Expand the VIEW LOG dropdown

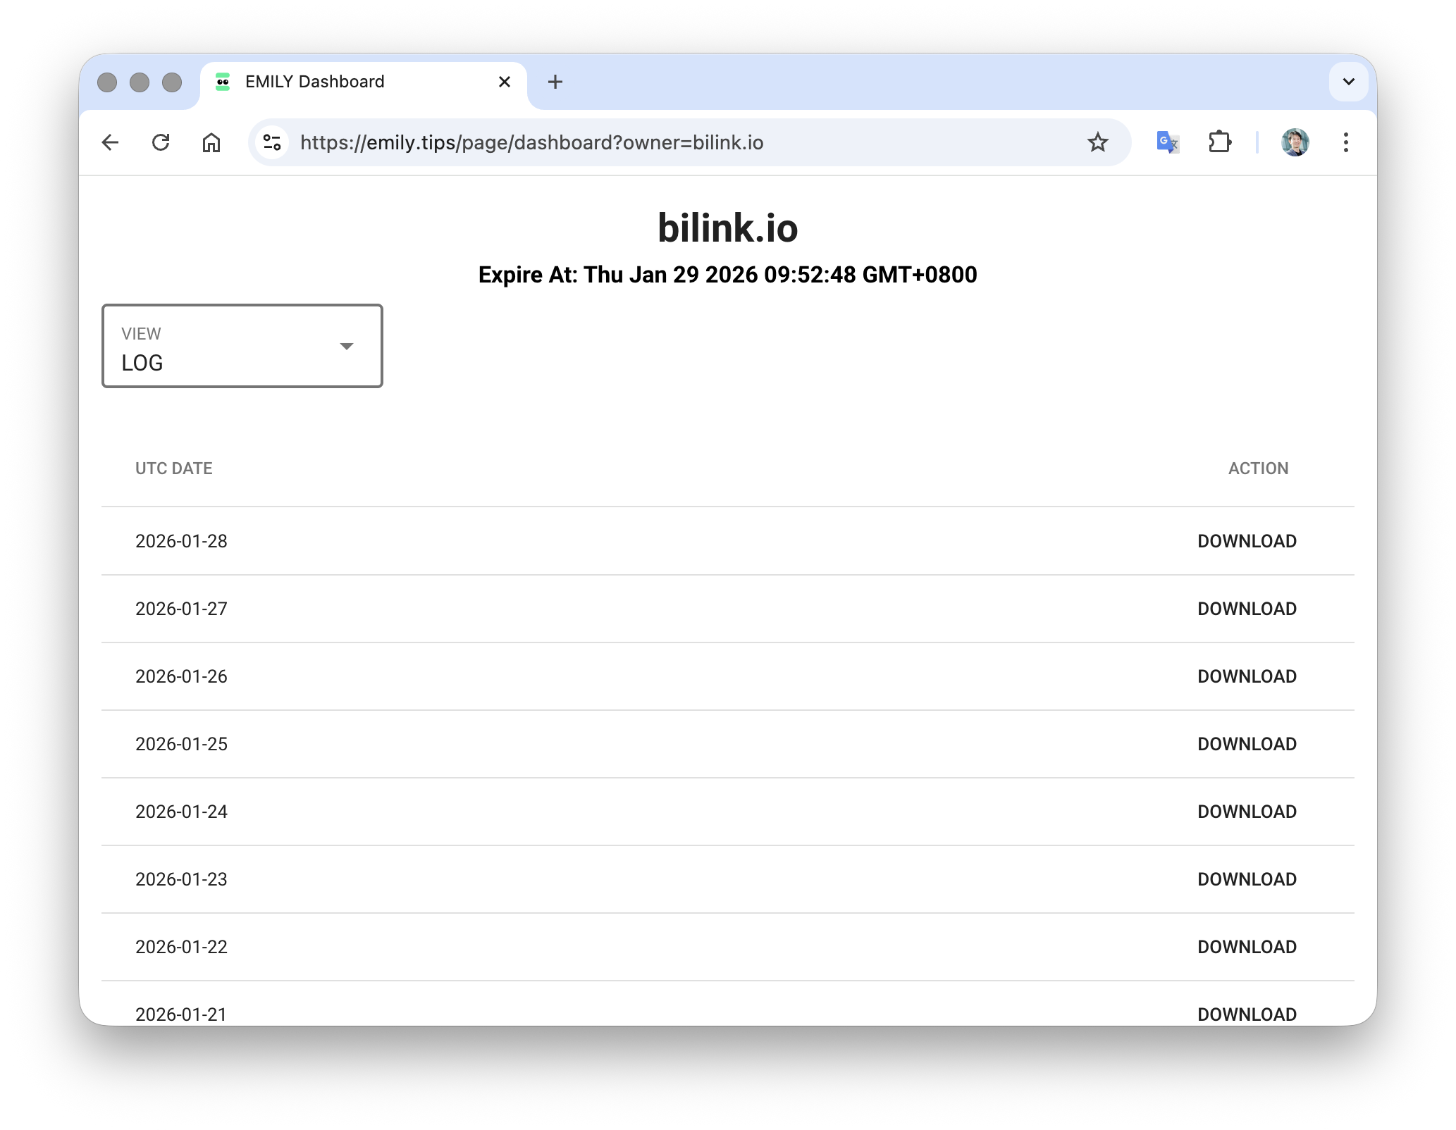coord(242,346)
